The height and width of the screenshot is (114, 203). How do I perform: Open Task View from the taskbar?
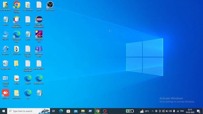(54, 111)
